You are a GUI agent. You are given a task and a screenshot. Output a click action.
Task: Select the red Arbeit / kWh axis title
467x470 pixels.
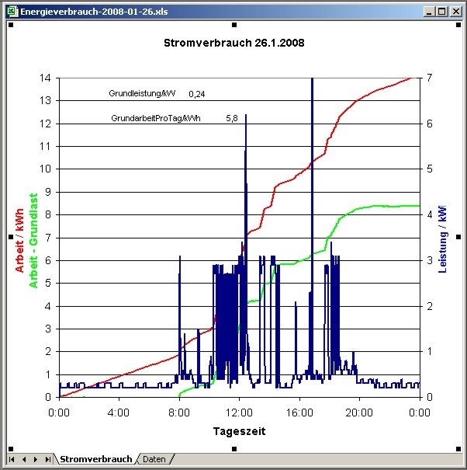(x=20, y=241)
